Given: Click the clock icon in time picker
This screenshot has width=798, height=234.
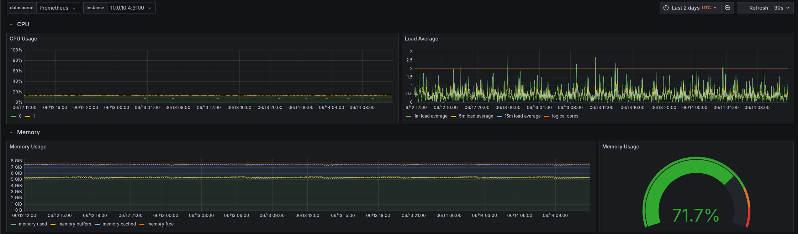Looking at the screenshot, I should click(x=666, y=8).
